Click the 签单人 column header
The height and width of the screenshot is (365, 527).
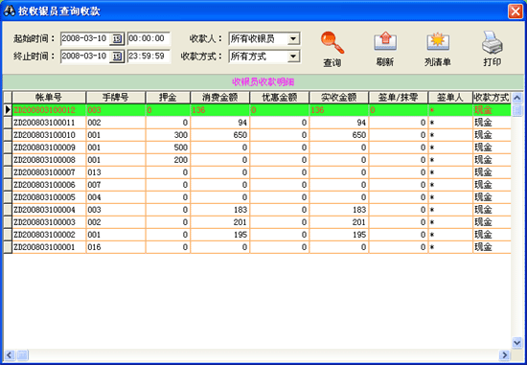(450, 98)
